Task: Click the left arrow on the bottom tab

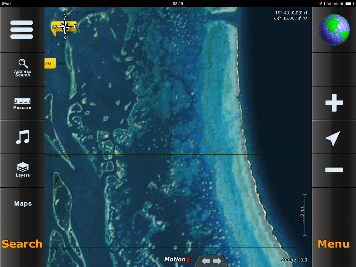Action: click(x=206, y=261)
